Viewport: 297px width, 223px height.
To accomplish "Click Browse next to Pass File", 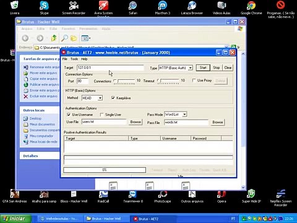I will 218,122.
